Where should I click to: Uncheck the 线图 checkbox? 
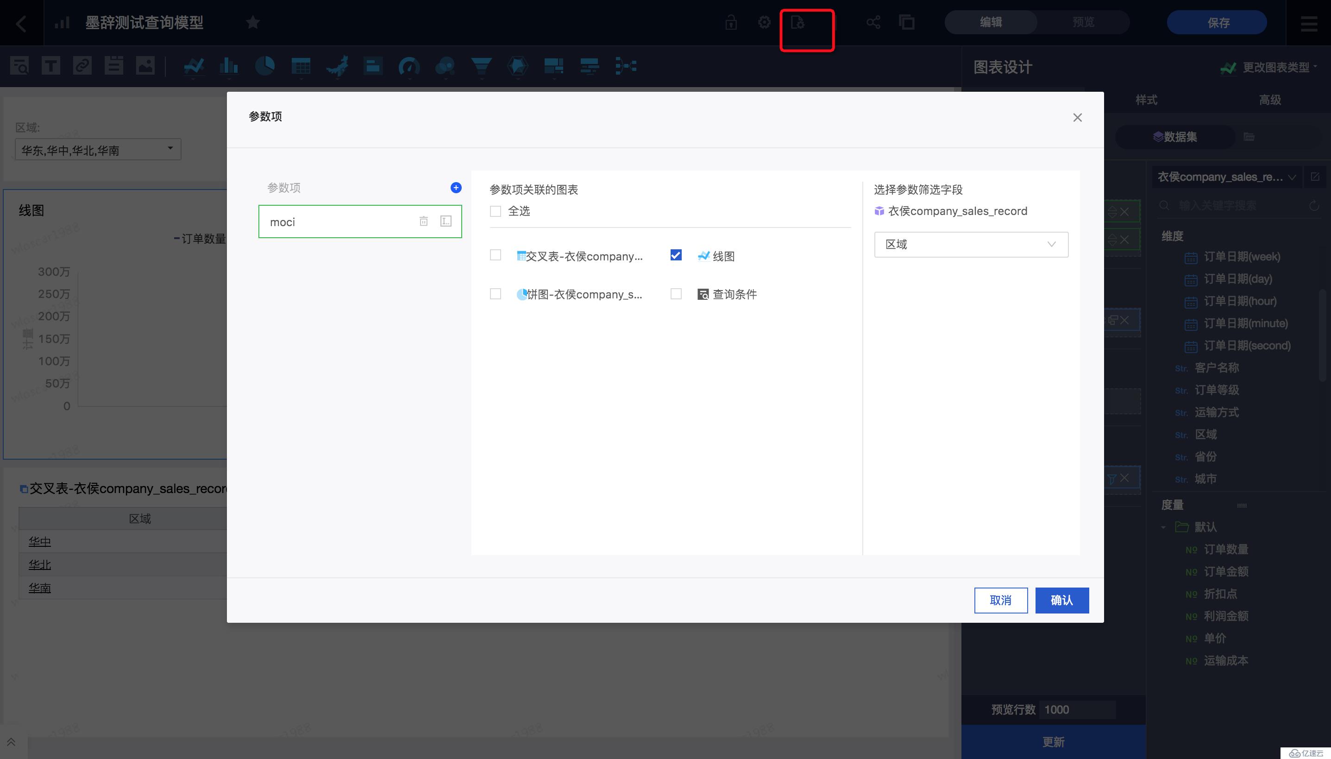point(676,255)
